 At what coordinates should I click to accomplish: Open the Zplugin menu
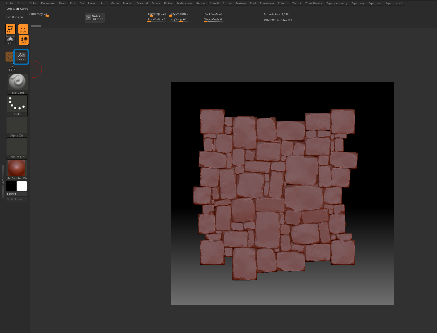tap(283, 3)
